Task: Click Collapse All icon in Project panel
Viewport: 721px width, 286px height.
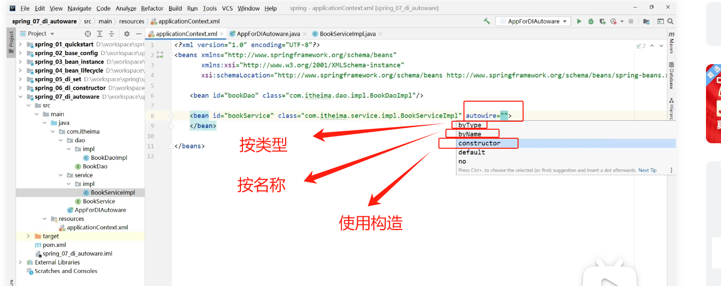Action: pos(112,34)
